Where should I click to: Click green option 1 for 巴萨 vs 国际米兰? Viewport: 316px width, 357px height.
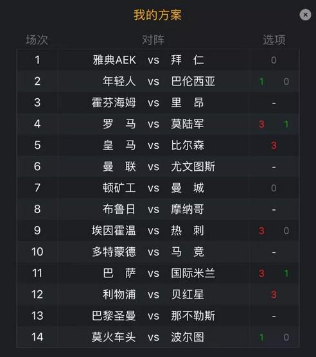tap(286, 274)
